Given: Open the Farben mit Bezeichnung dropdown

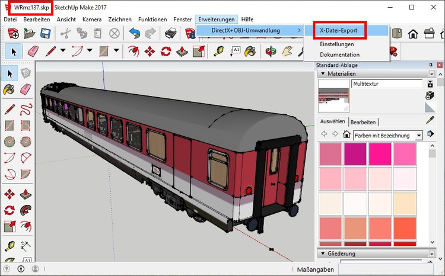Looking at the screenshot, I should click(x=419, y=136).
